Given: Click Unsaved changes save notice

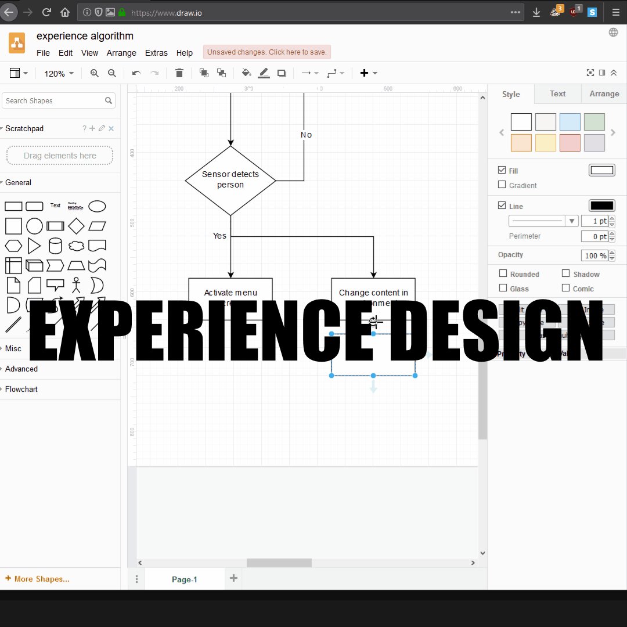Looking at the screenshot, I should click(x=266, y=52).
